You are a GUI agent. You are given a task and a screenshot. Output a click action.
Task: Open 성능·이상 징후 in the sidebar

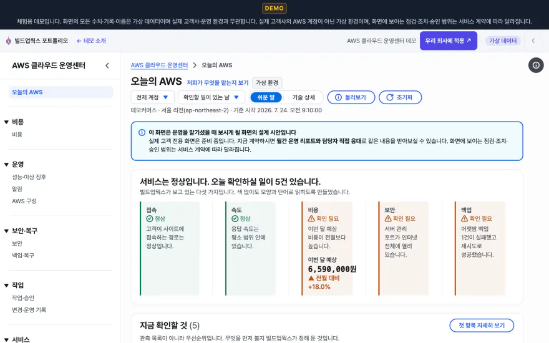point(29,177)
